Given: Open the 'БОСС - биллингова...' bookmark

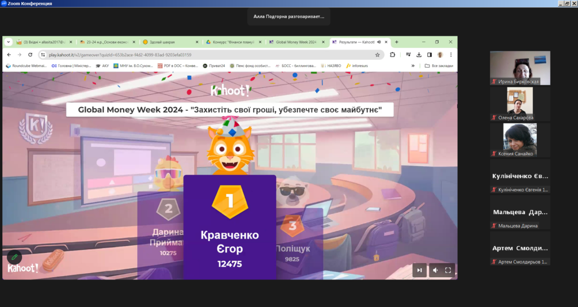Looking at the screenshot, I should [x=296, y=66].
